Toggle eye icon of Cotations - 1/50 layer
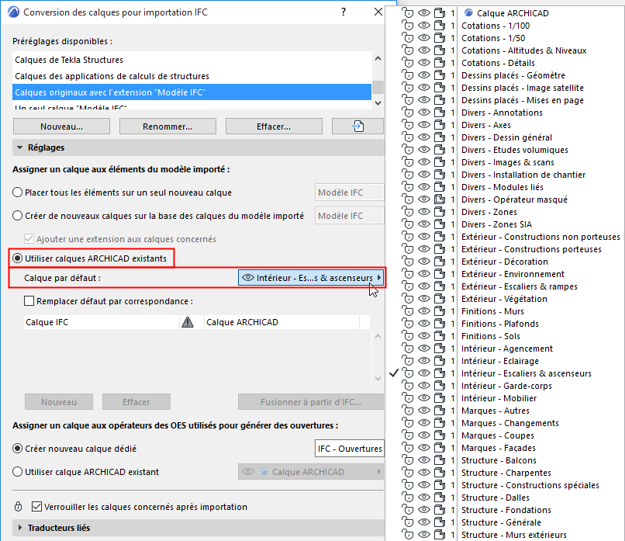 tap(423, 38)
